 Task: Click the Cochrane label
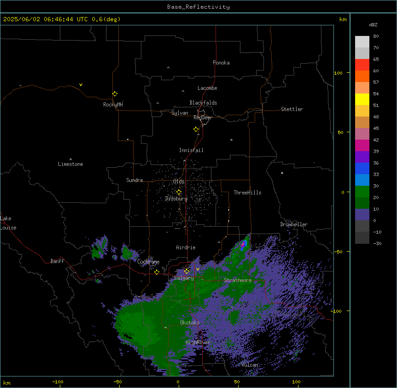pos(148,262)
